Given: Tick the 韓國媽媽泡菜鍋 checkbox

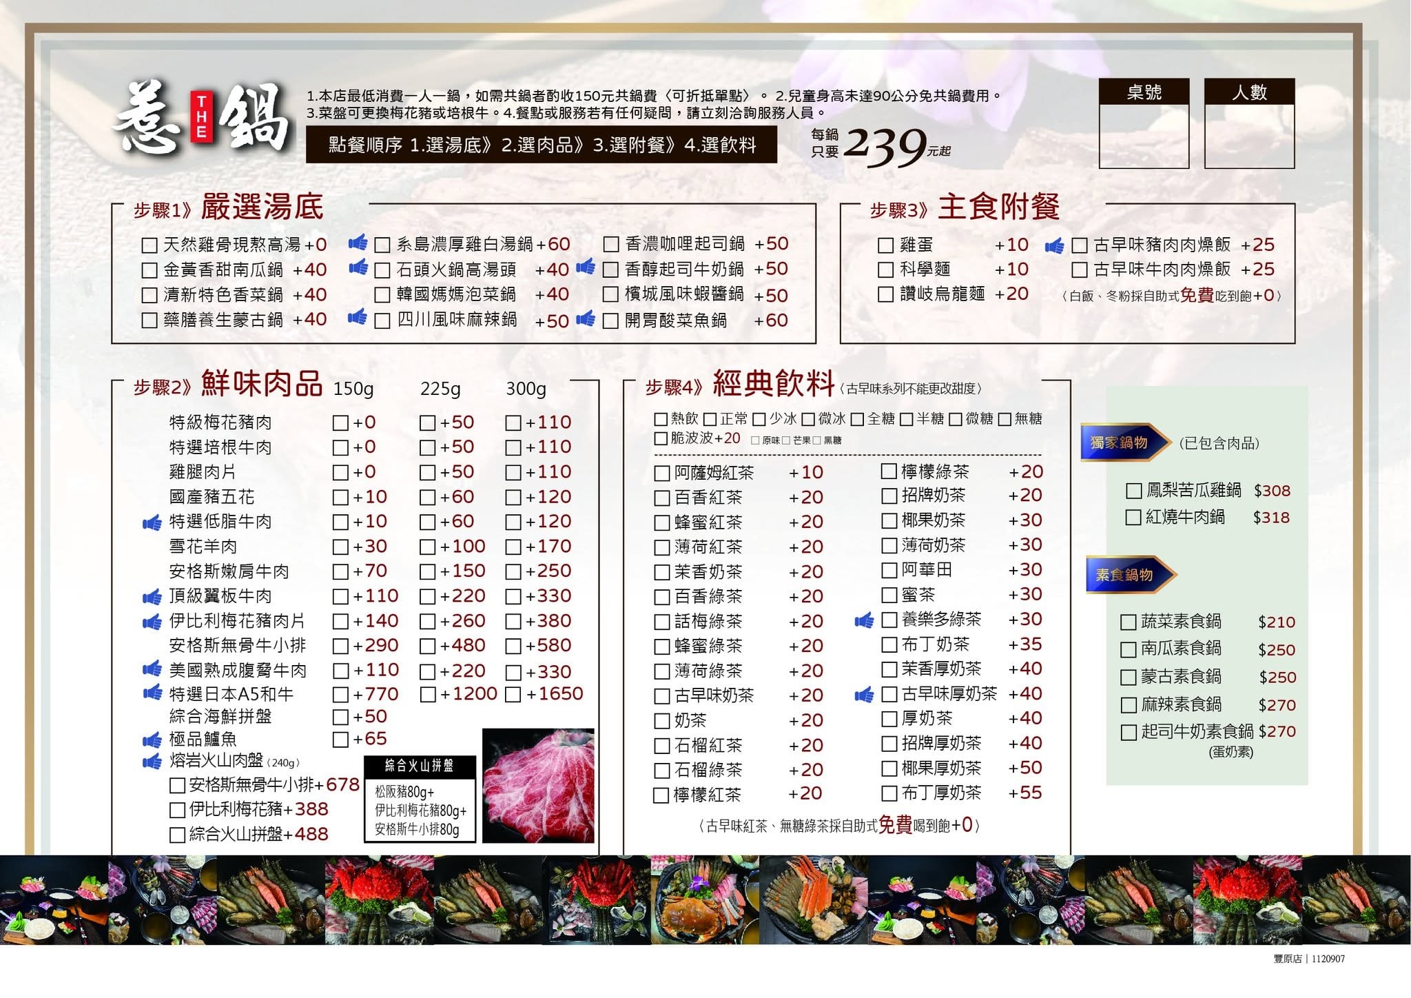Looking at the screenshot, I should tap(382, 296).
